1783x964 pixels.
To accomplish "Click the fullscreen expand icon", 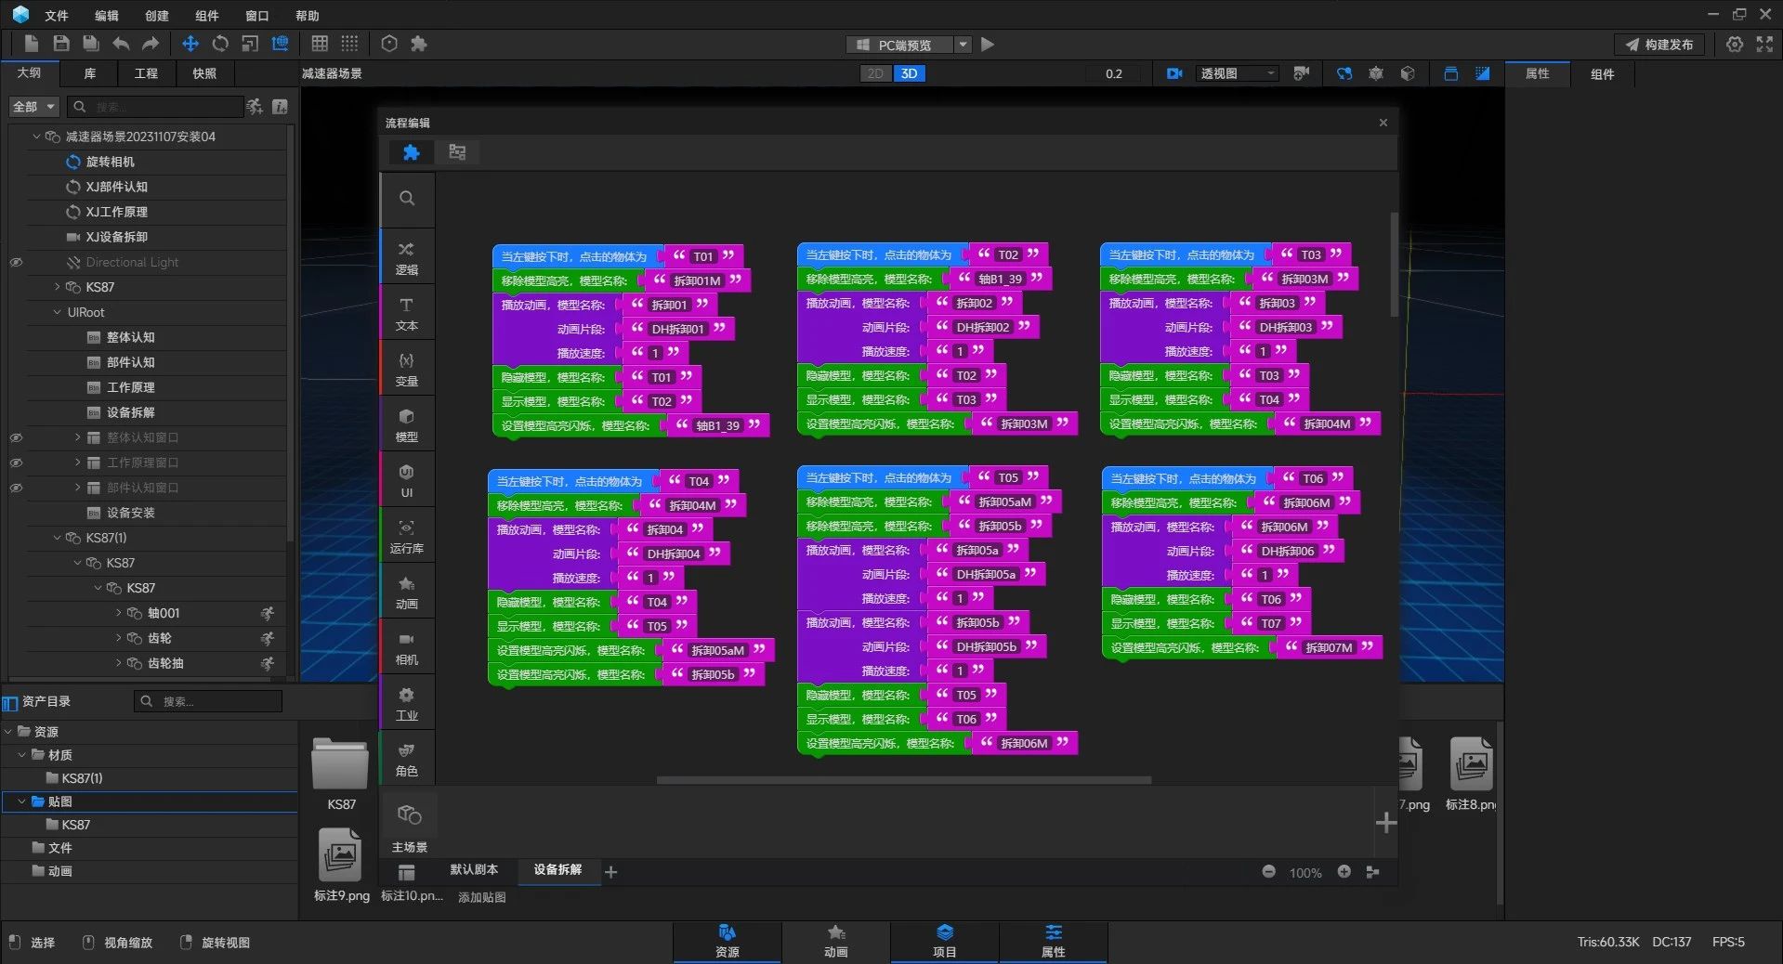I will click(x=1764, y=44).
